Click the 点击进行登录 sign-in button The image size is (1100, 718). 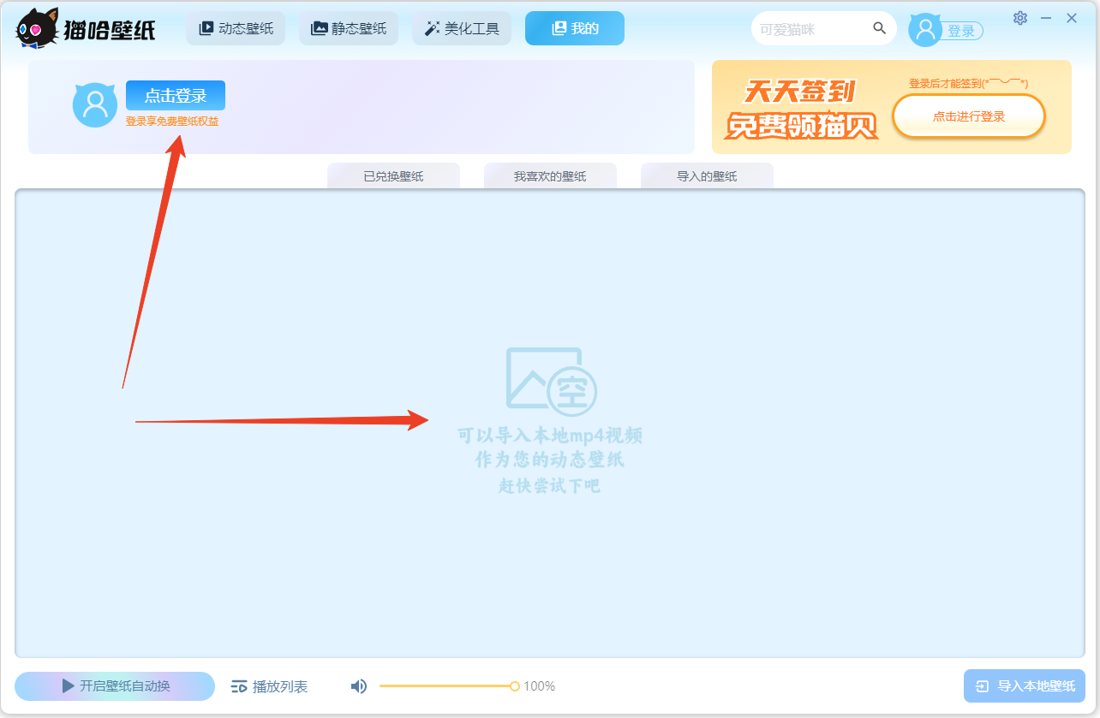coord(968,116)
